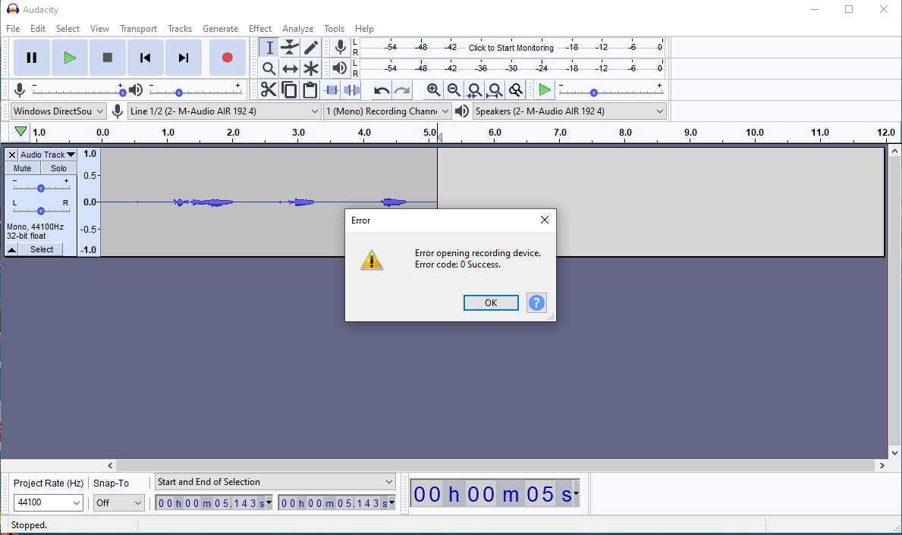
Task: Click the recording meter microphone icon
Action: click(x=341, y=47)
